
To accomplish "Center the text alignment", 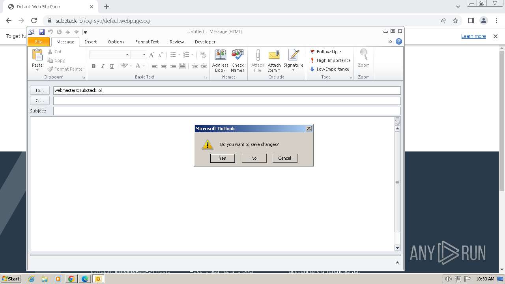I will click(x=164, y=66).
